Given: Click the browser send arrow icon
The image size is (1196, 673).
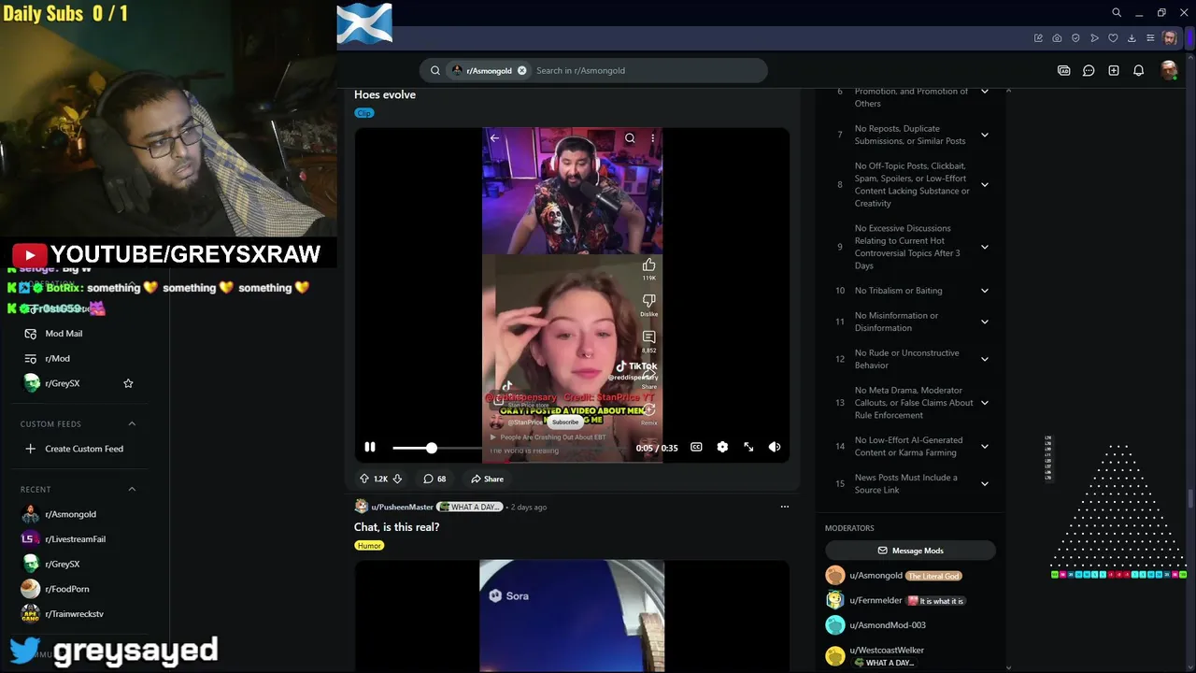Looking at the screenshot, I should coord(1094,38).
